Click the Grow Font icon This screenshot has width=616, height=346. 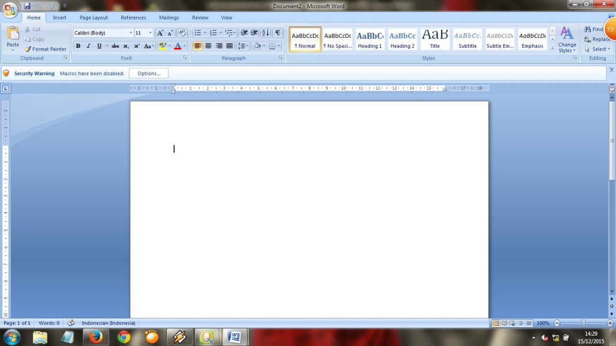click(160, 33)
